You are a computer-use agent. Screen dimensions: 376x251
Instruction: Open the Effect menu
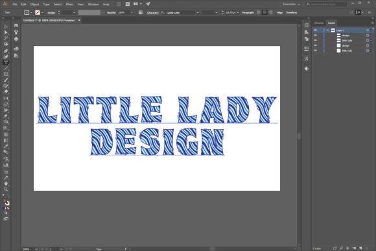(x=69, y=4)
